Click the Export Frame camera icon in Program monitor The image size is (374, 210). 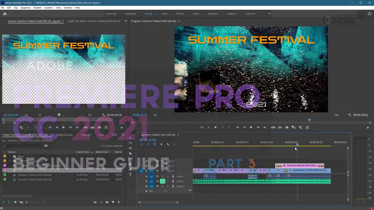[x=287, y=127]
